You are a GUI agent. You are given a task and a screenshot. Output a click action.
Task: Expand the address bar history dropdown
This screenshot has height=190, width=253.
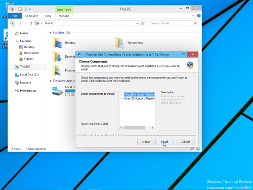point(137,23)
